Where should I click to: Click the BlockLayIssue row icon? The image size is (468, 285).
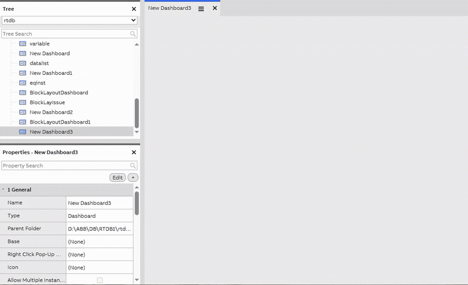click(23, 102)
